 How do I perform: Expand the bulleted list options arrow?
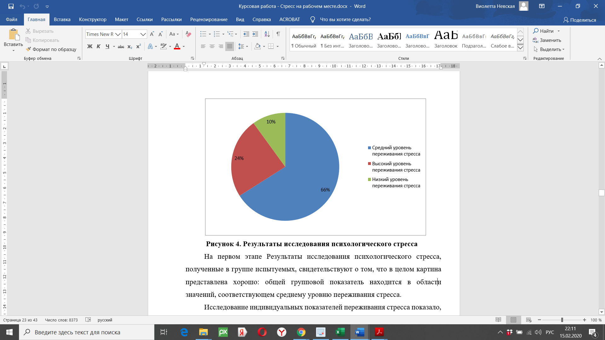(x=210, y=34)
